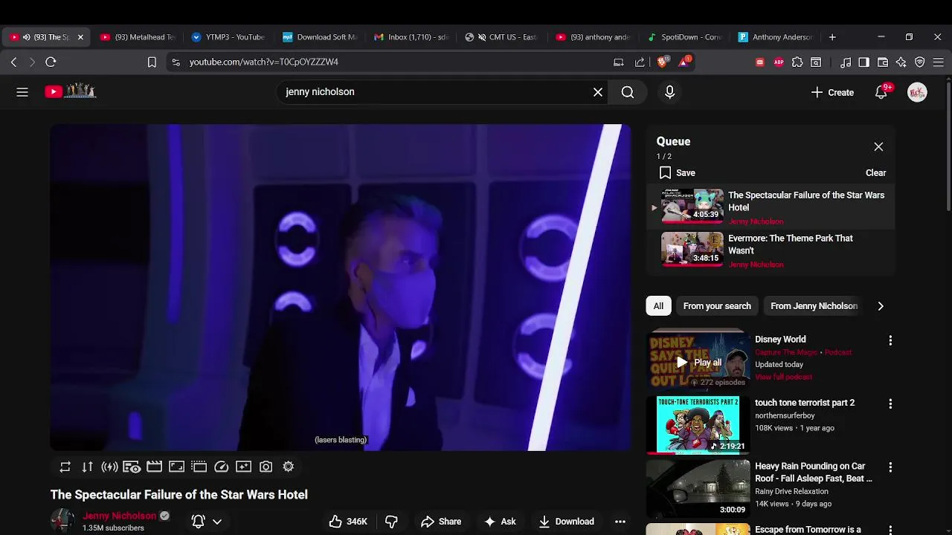
Task: Open the notifications bell
Action: (x=881, y=92)
